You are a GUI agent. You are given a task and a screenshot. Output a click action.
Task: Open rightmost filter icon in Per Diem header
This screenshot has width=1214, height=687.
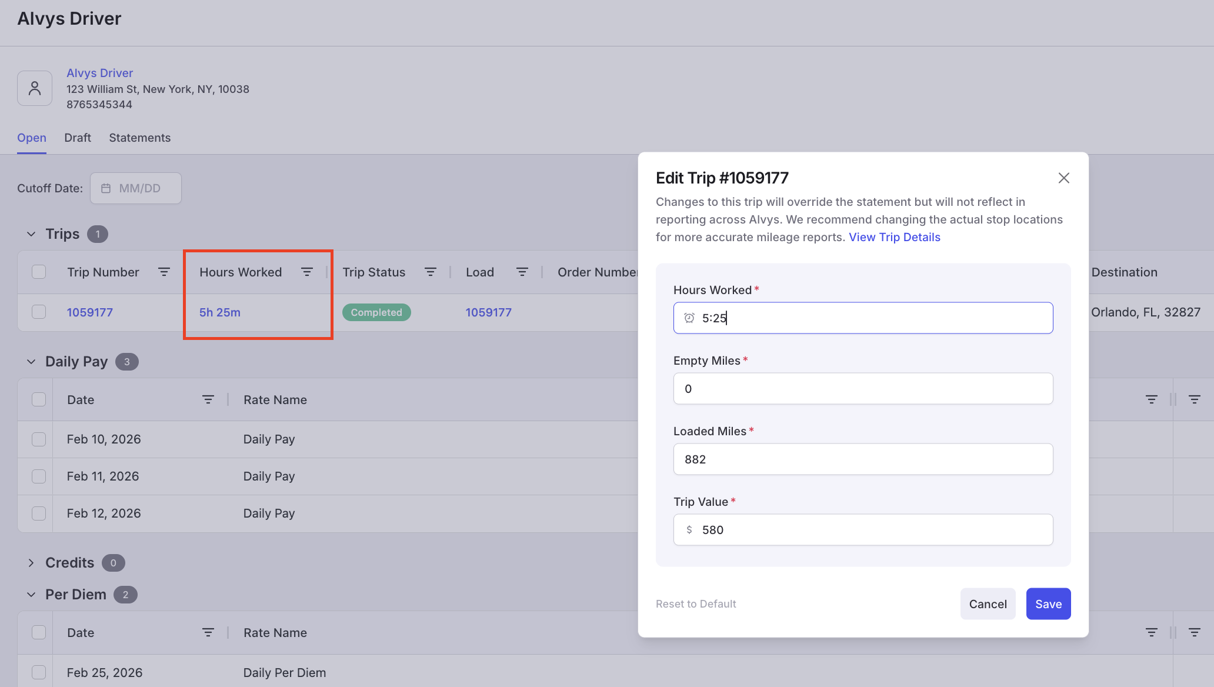(x=1195, y=632)
